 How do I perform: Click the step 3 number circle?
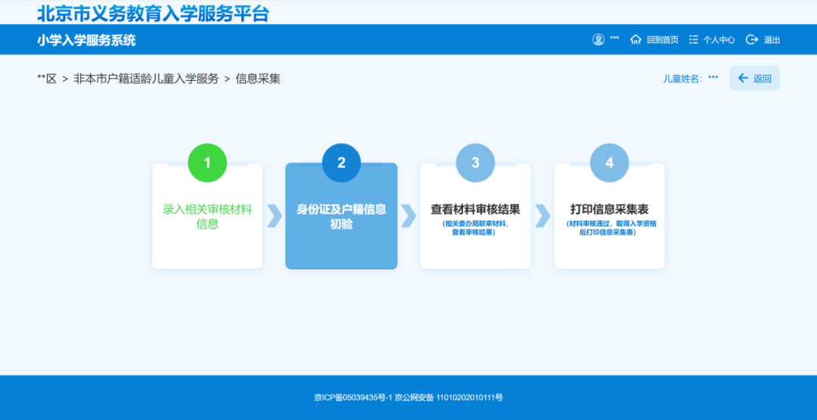[475, 163]
